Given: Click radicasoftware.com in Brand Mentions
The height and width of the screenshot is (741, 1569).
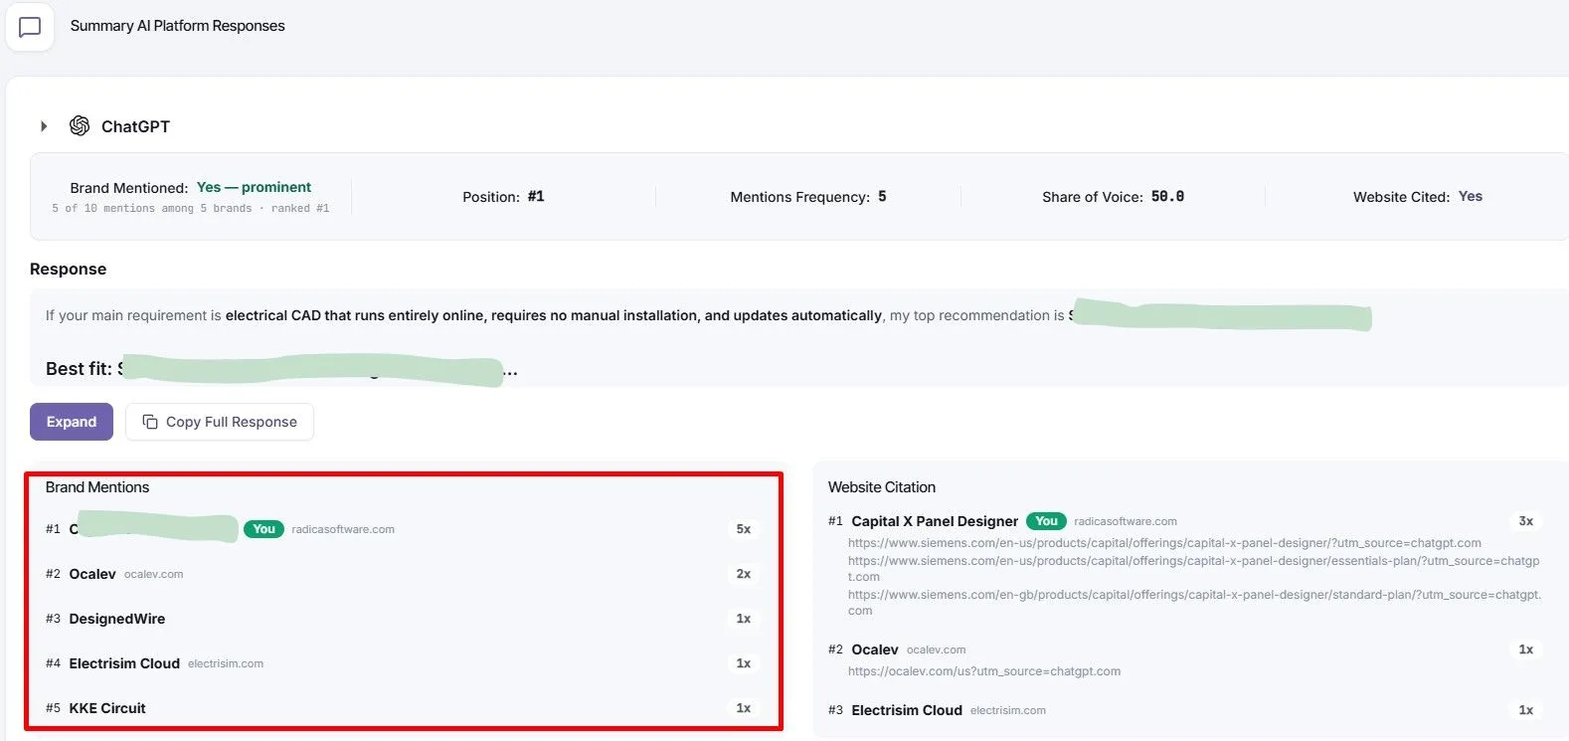Looking at the screenshot, I should (x=343, y=529).
